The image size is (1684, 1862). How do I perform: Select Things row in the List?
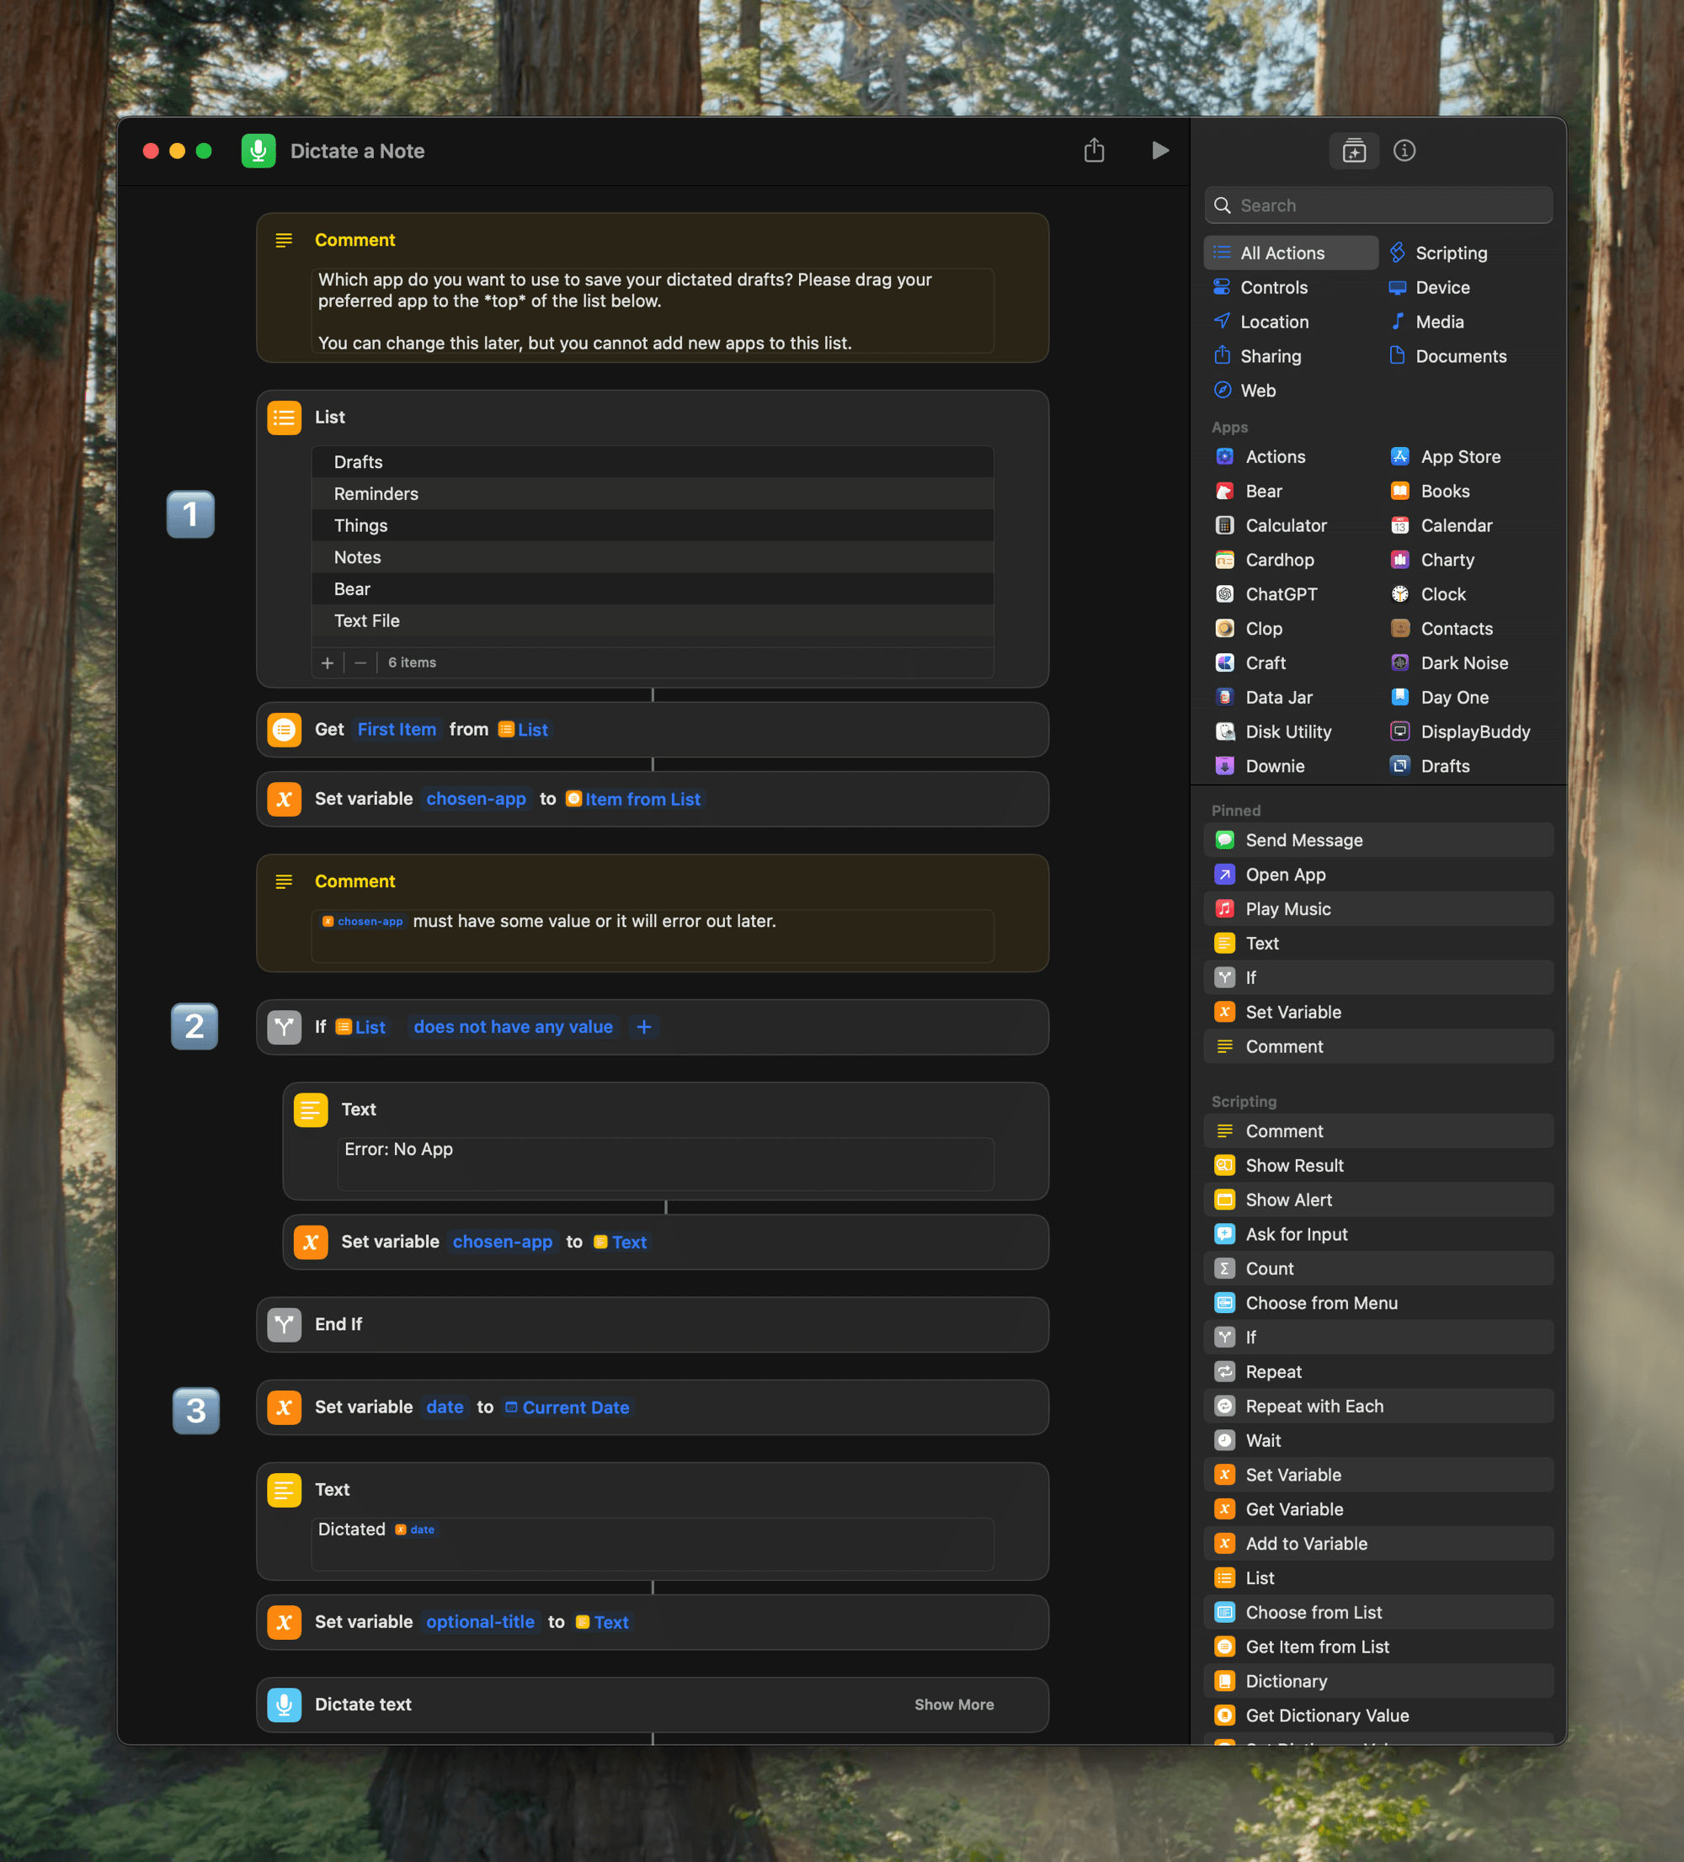coord(653,525)
